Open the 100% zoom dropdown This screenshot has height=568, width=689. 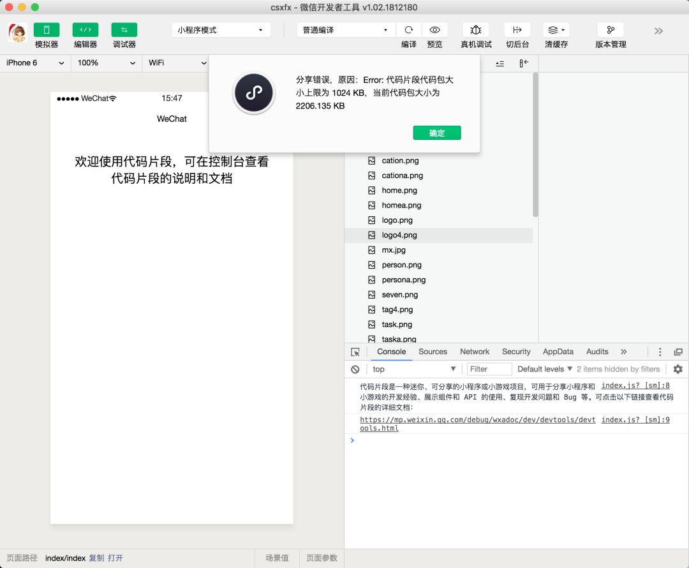pyautogui.click(x=107, y=63)
